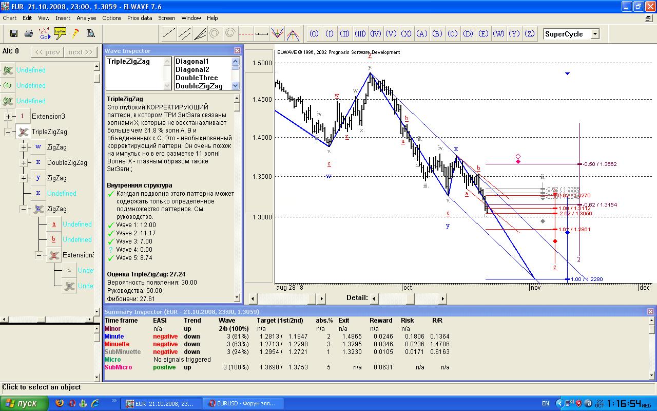Screen dimensions: 657x411
Task: Open the Options menu
Action: coord(112,18)
